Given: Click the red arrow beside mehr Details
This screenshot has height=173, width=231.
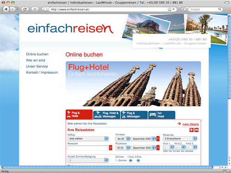Looking at the screenshot, I should (179, 124).
